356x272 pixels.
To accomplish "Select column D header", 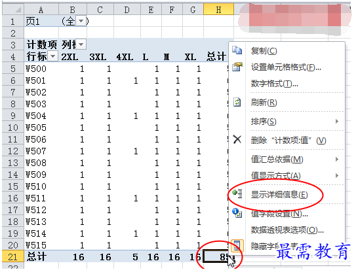I will (127, 10).
